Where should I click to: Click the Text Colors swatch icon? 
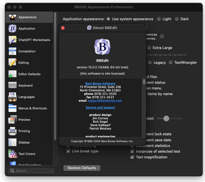click(12, 154)
